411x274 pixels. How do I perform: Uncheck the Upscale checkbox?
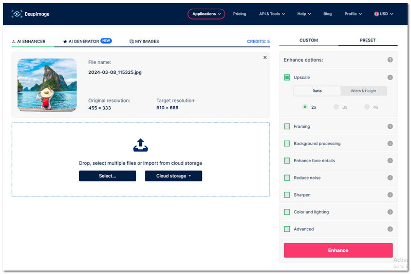pos(287,77)
